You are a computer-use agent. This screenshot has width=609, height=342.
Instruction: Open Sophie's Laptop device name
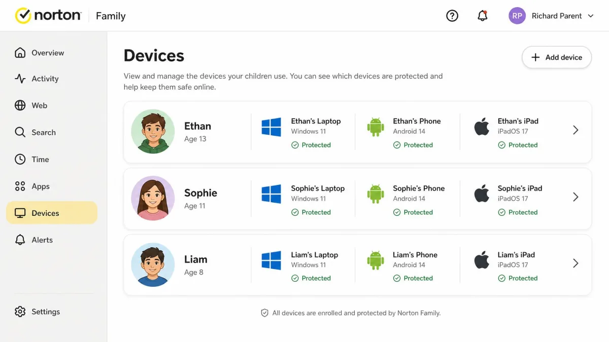pos(318,188)
